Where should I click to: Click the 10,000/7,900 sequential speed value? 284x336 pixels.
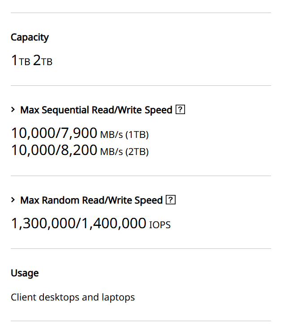(x=54, y=133)
